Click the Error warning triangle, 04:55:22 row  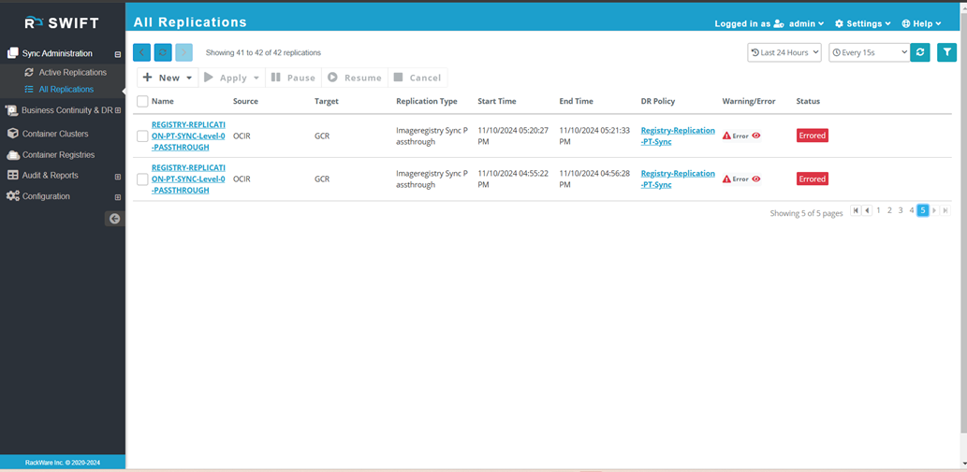[726, 179]
